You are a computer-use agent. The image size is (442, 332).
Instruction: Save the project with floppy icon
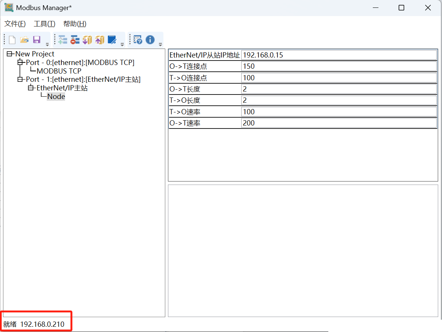coord(37,40)
